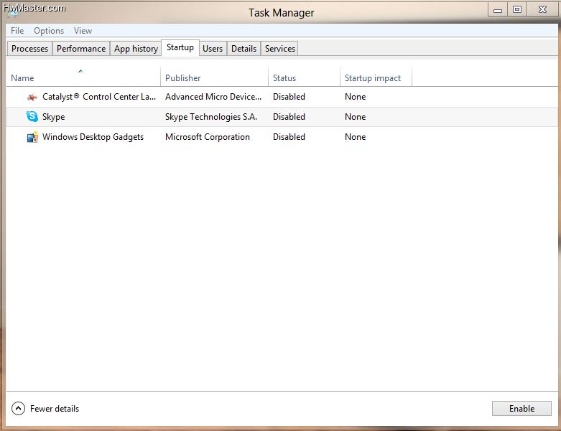This screenshot has height=431, width=561.
Task: Click publisher Skype Technologies S.A.
Action: (x=211, y=117)
